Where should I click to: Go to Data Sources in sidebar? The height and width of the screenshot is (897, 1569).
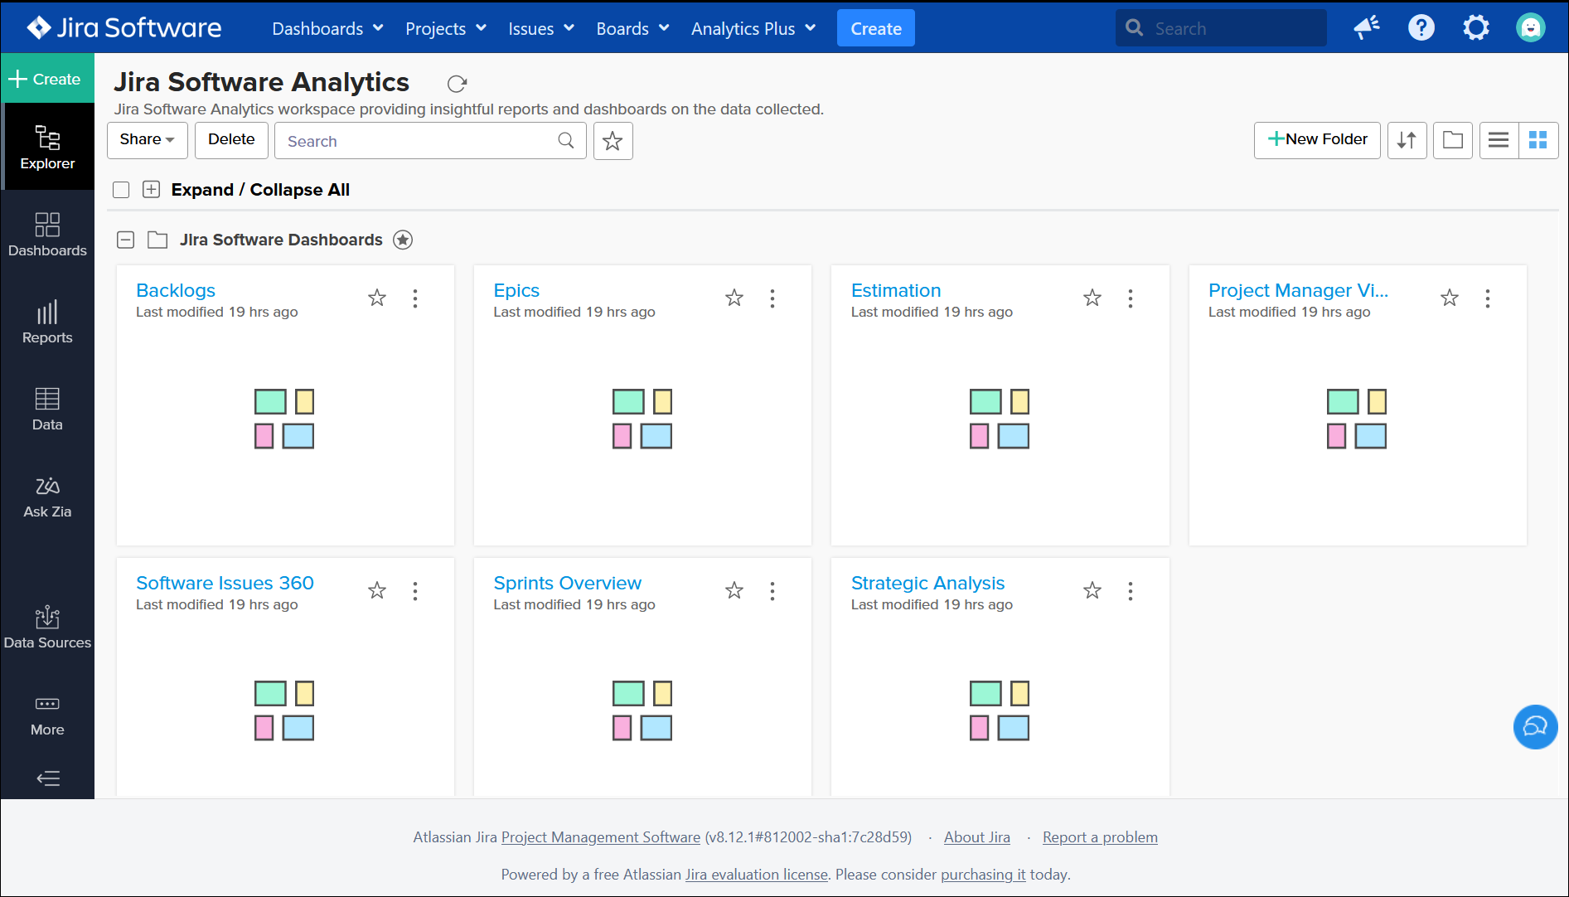(x=47, y=628)
